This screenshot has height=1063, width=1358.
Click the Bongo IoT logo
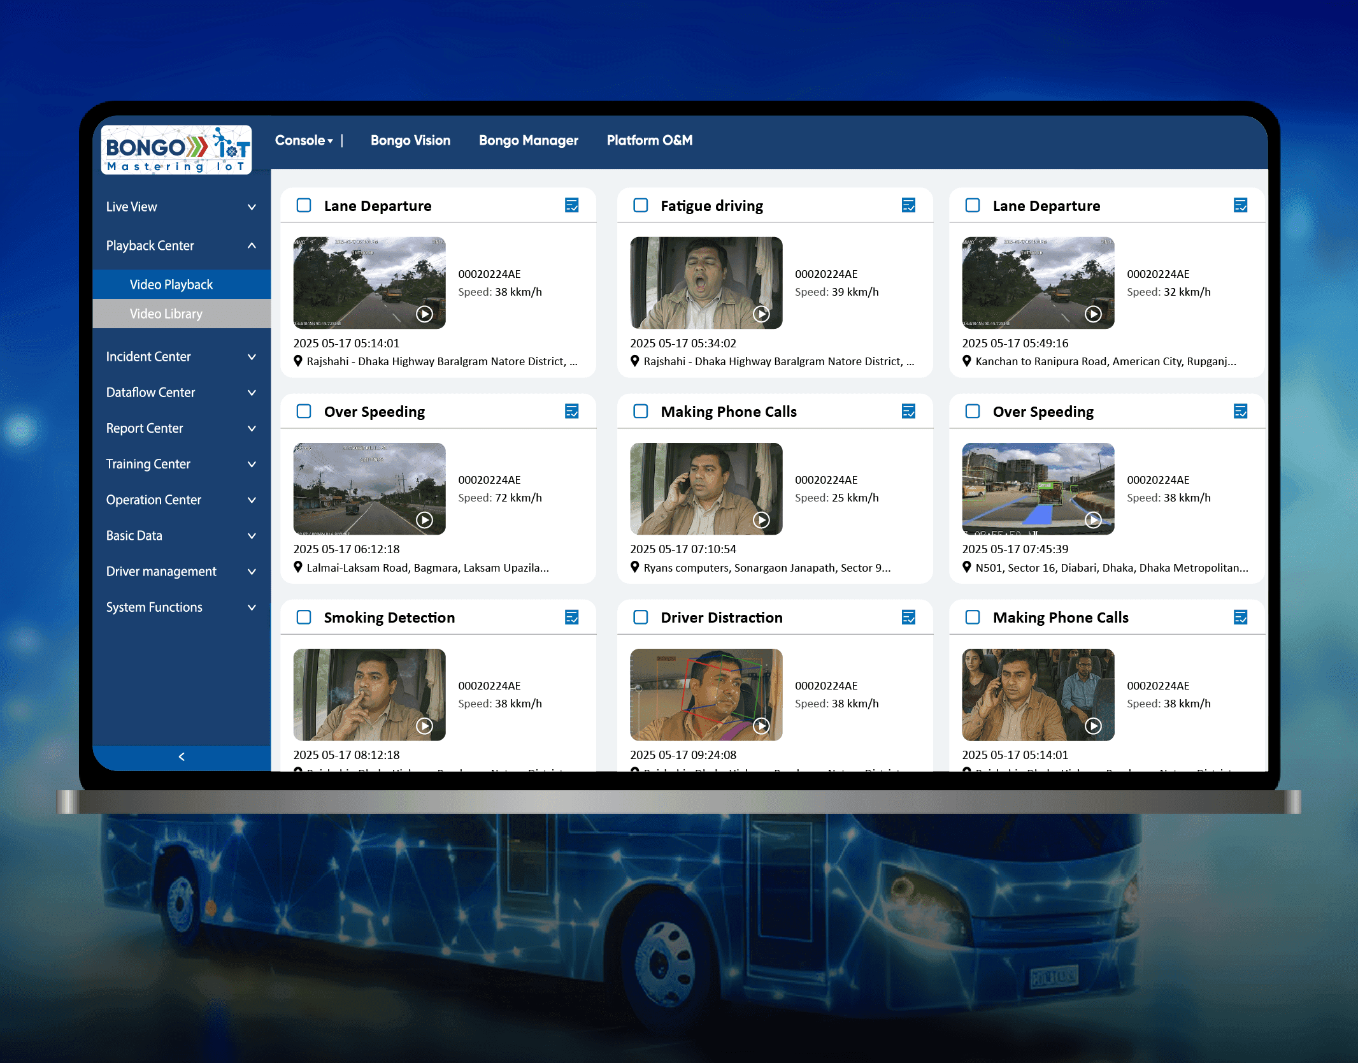176,150
